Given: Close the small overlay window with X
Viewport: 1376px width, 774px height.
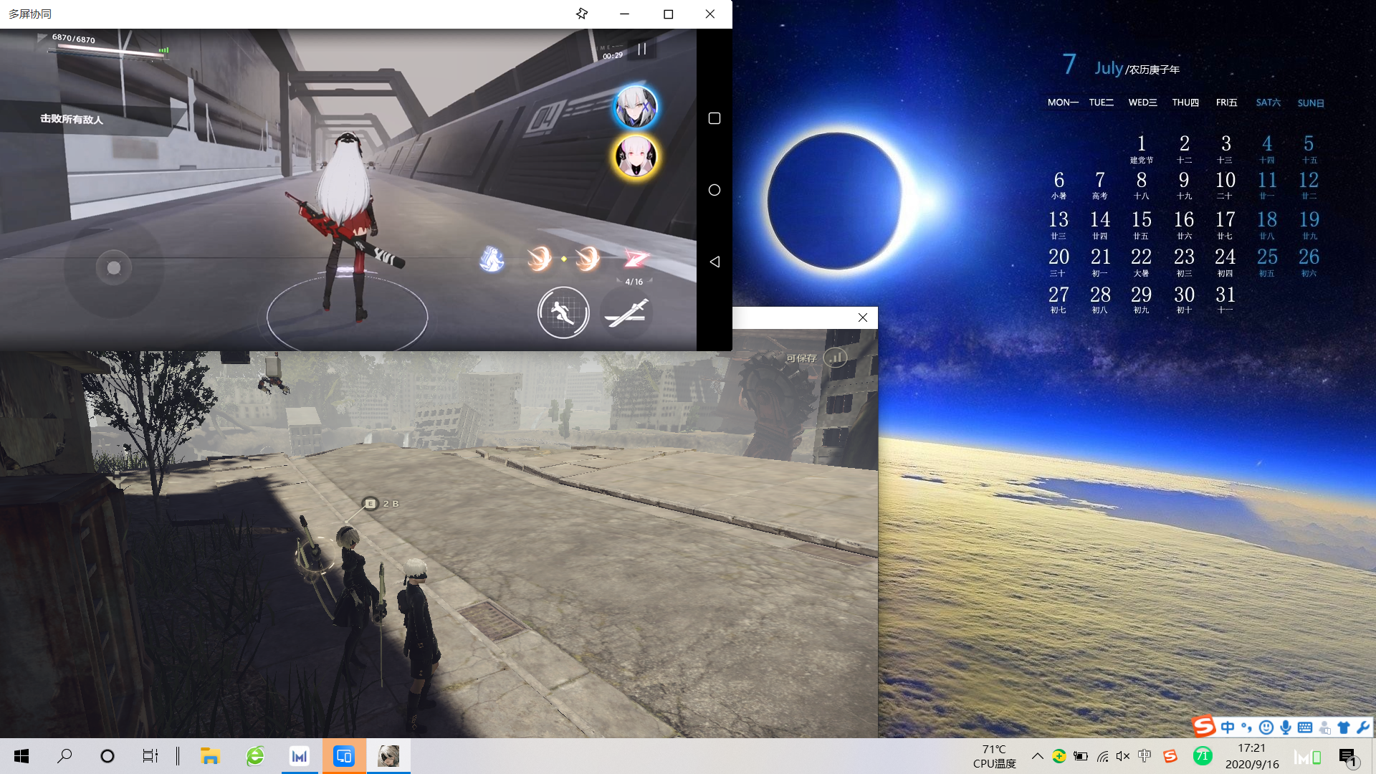Looking at the screenshot, I should (863, 317).
